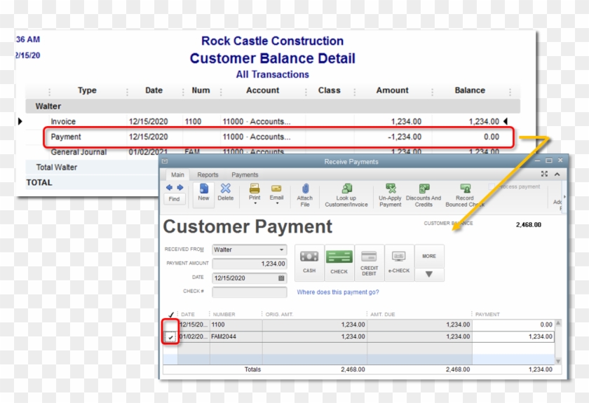Screen dimensions: 589x403
Task: Expand the MORE payment methods arrow
Action: pyautogui.click(x=429, y=274)
